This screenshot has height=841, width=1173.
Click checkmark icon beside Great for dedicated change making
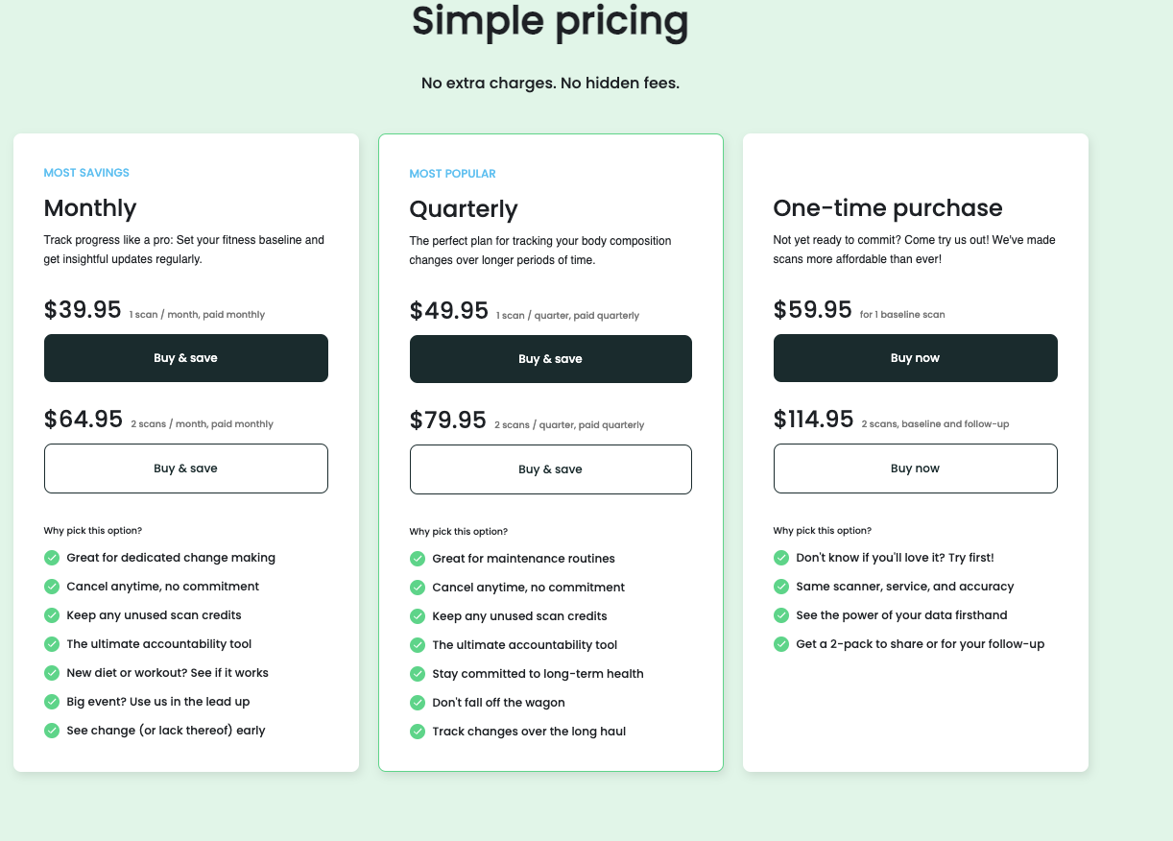coord(52,558)
